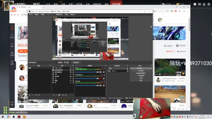
Task: Open game client settings gear at top right
Action: [209, 4]
